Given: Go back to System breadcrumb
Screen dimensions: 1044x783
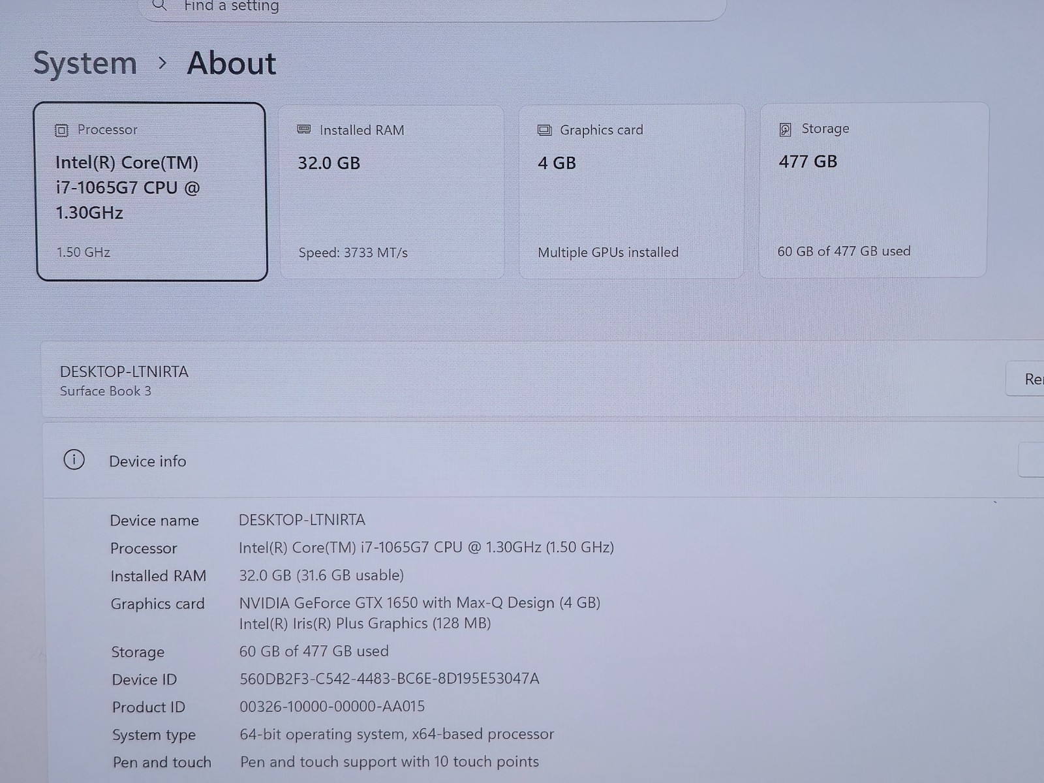Looking at the screenshot, I should (85, 63).
